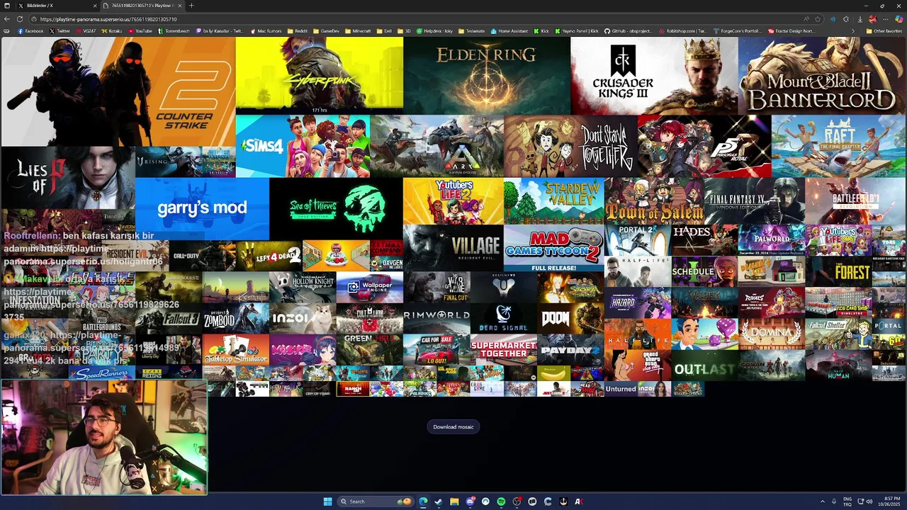This screenshot has height=510, width=907.
Task: Open browser Downloads icon
Action: coord(859,19)
